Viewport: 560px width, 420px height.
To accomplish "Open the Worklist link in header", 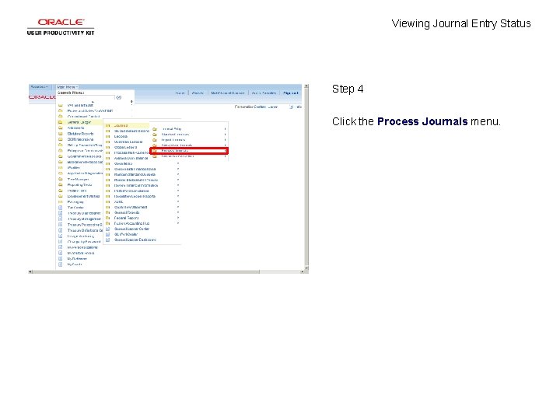I will (x=198, y=93).
